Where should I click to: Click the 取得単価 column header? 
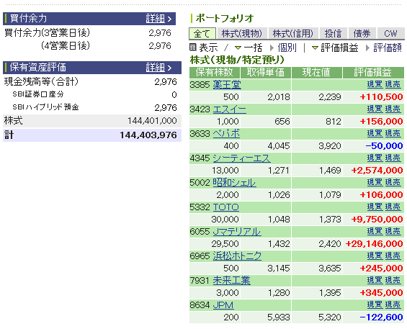(266, 73)
